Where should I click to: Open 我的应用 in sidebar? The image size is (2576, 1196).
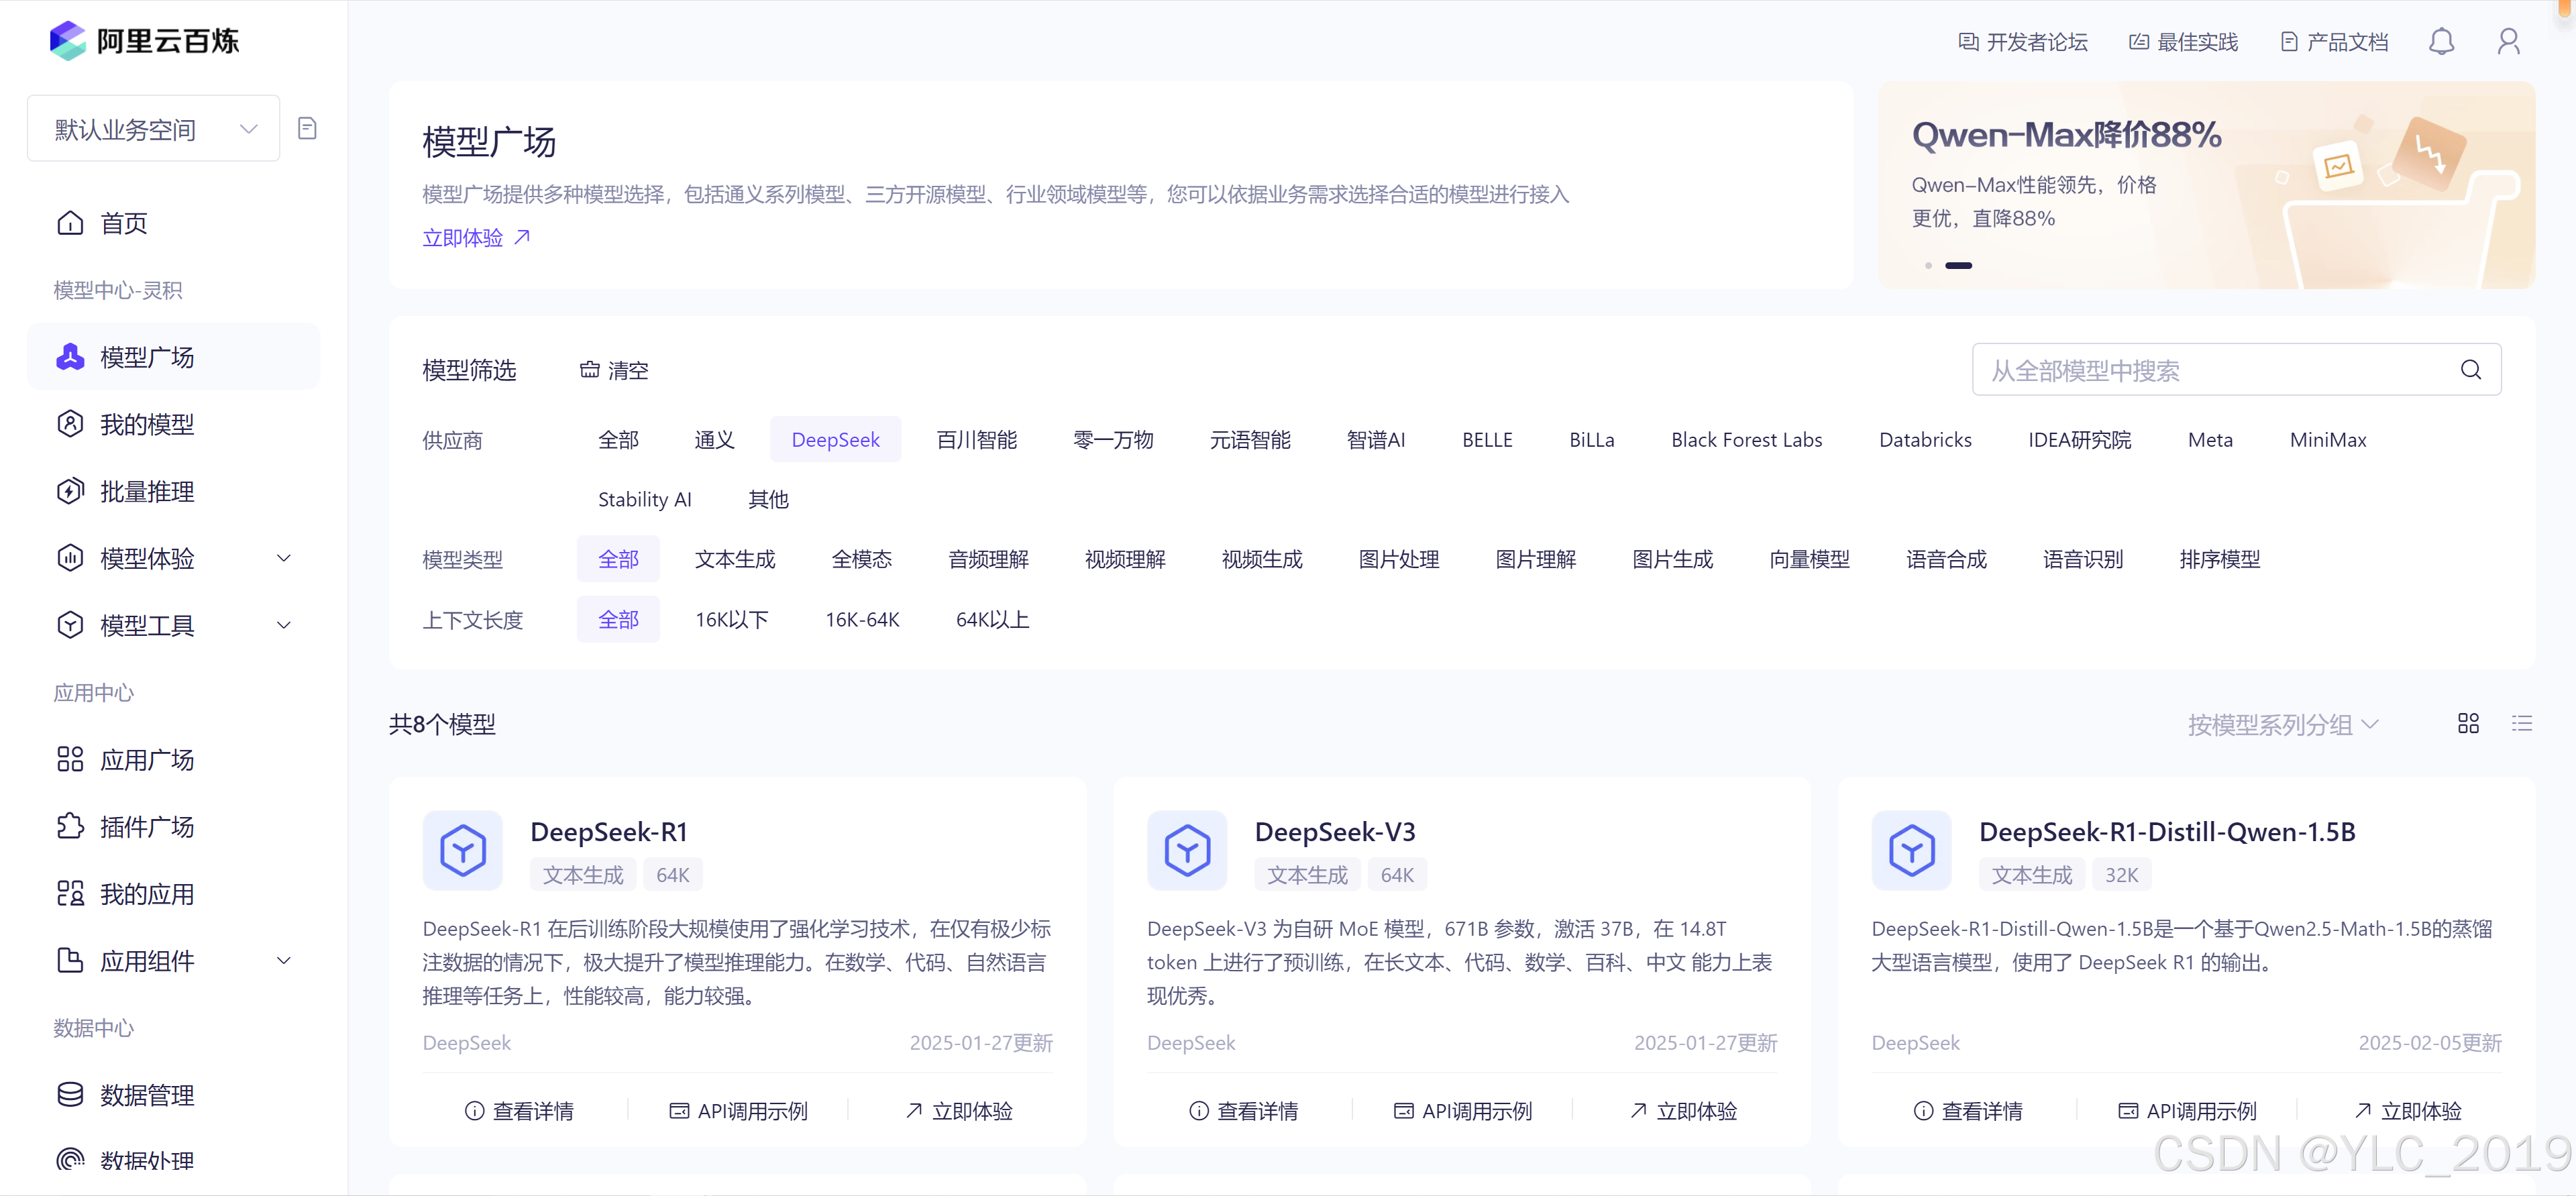[174, 893]
